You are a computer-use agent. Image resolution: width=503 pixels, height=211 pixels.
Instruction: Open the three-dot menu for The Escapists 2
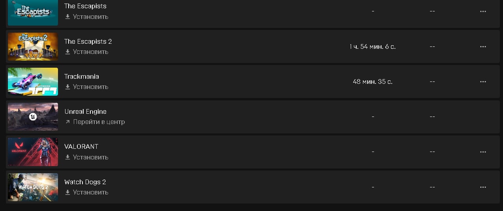[x=483, y=46]
